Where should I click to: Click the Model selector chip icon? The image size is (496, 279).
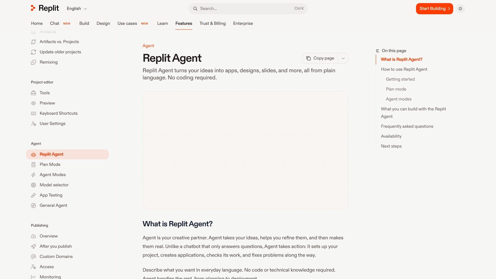point(33,185)
